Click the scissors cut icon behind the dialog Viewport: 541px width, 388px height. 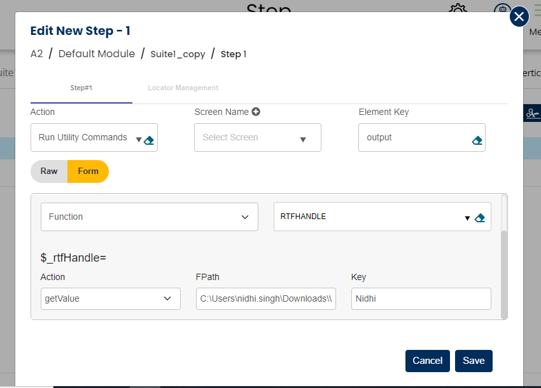[x=532, y=114]
